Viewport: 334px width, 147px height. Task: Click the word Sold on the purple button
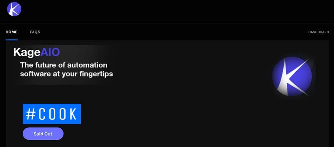click(38, 134)
